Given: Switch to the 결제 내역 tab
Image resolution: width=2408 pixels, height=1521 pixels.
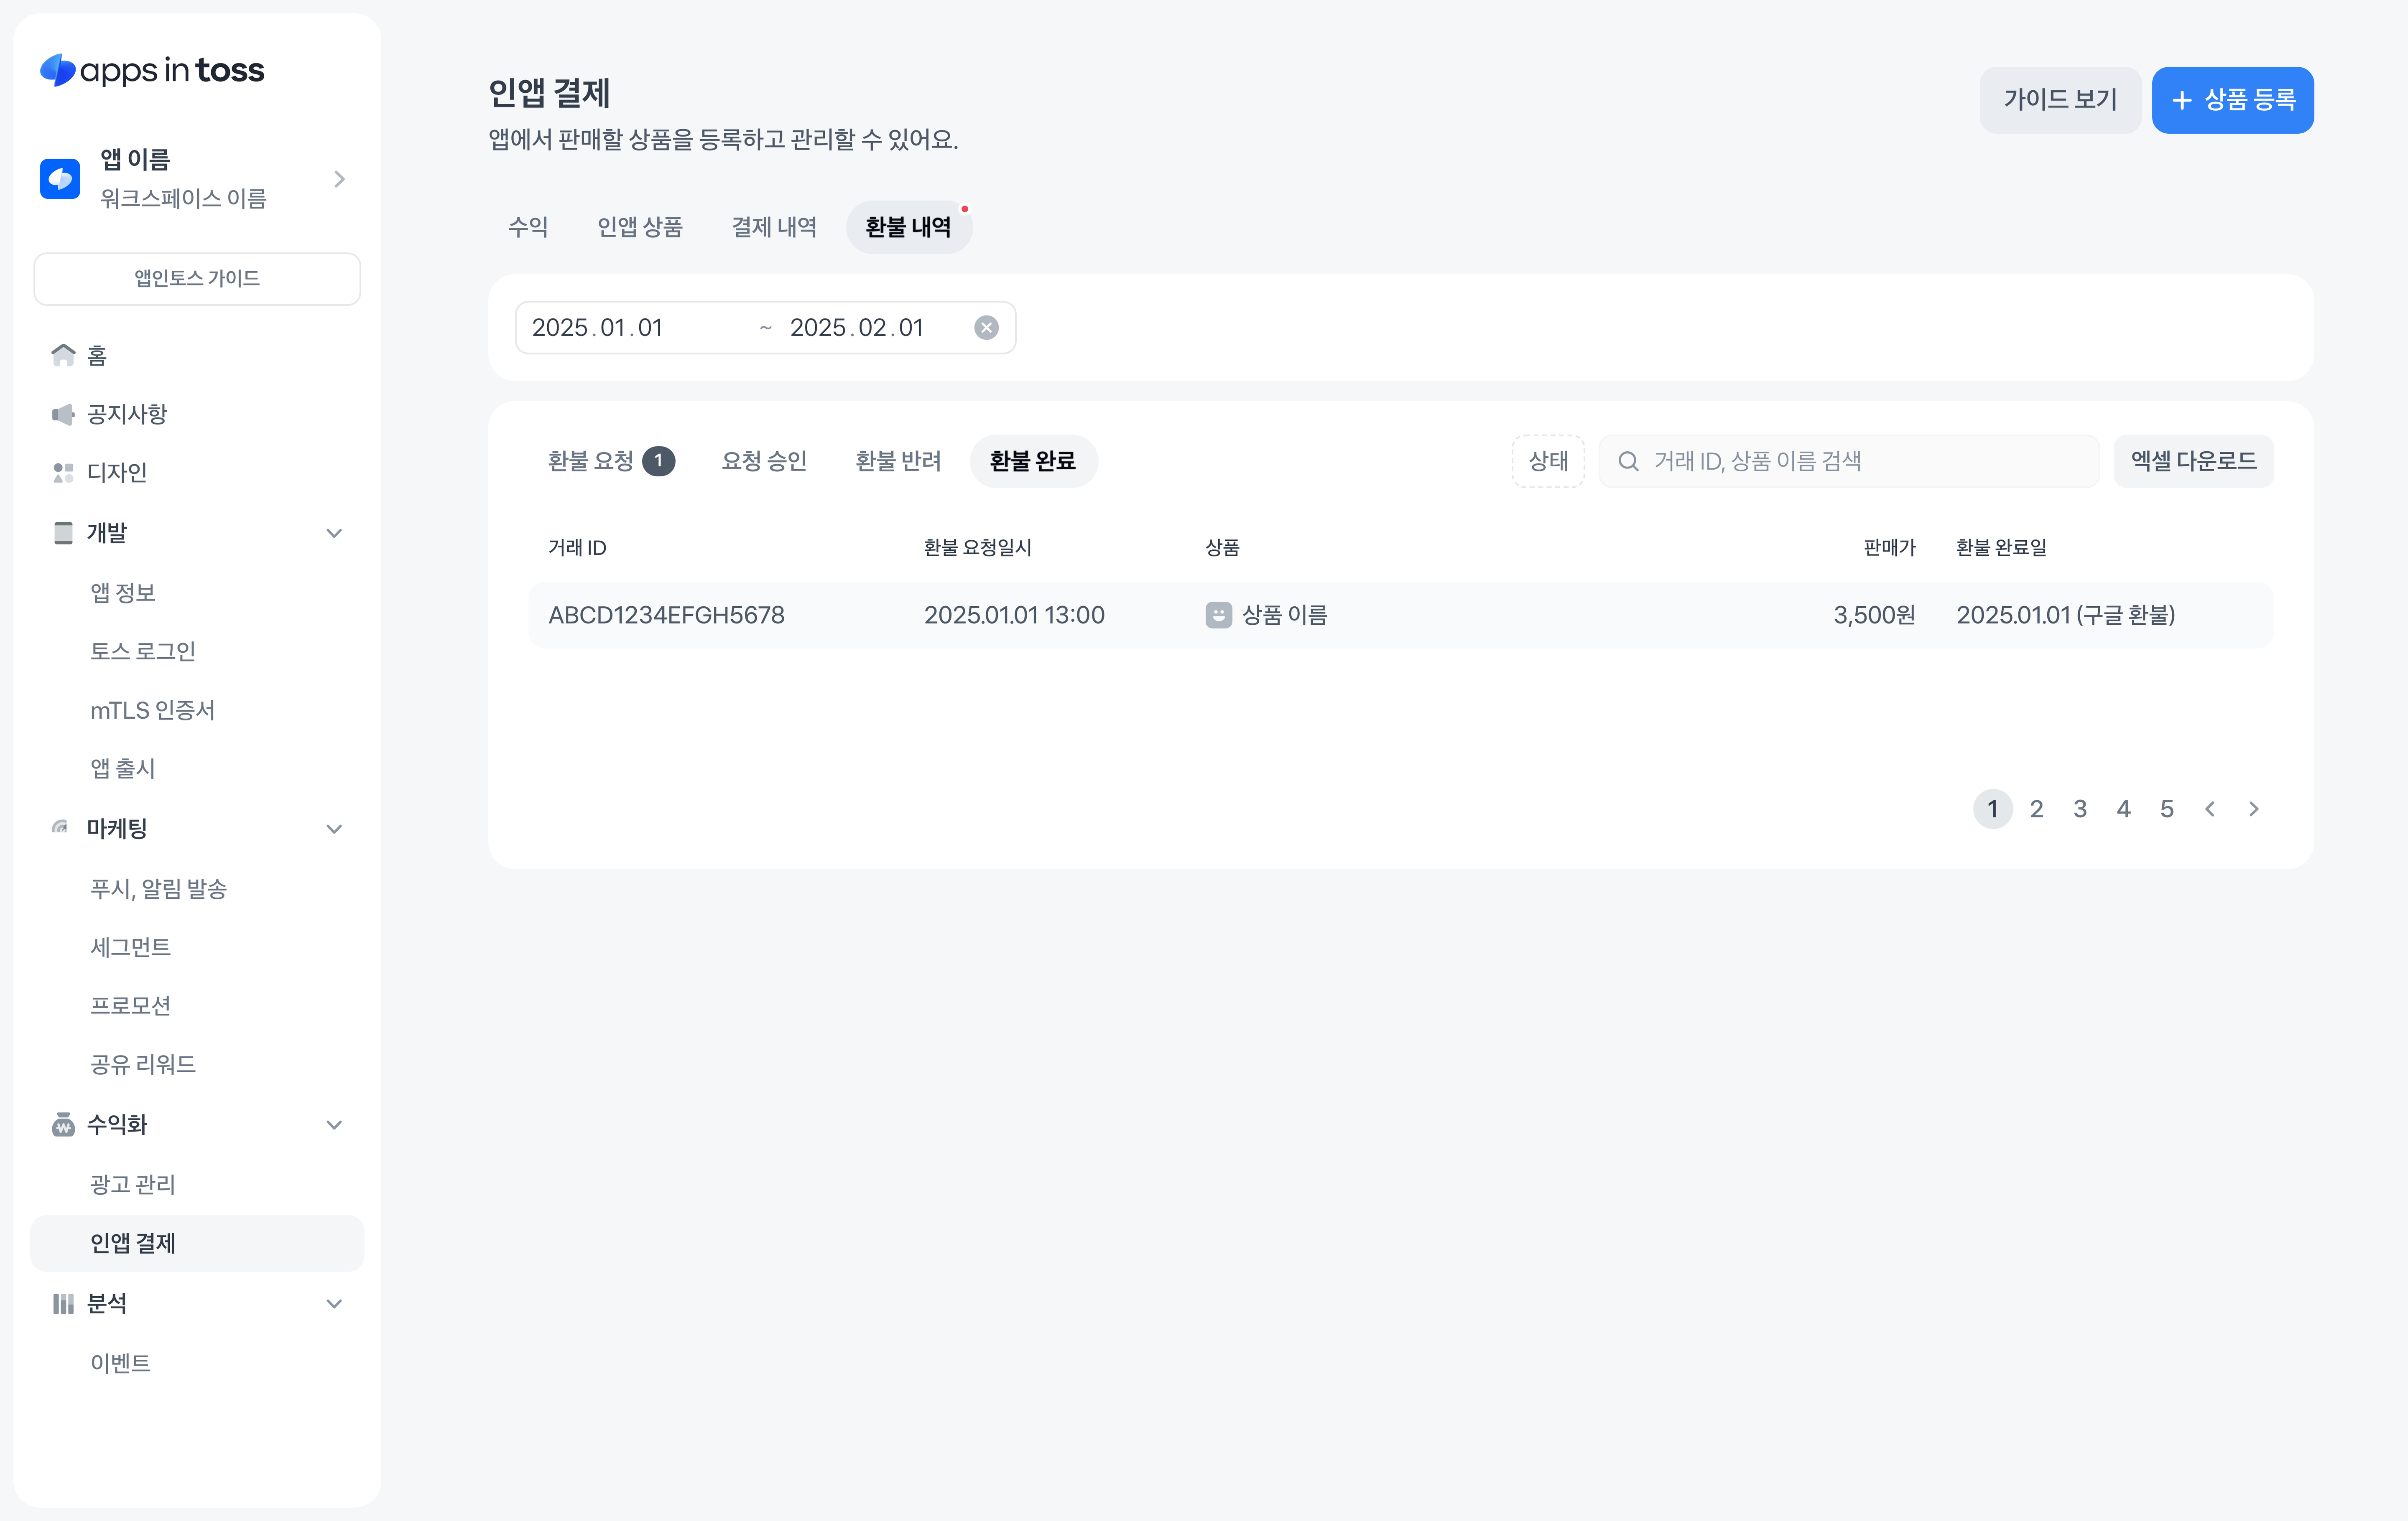Looking at the screenshot, I should coord(774,227).
